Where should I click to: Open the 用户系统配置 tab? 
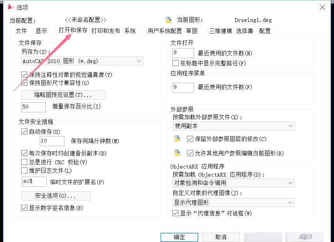tap(164, 31)
